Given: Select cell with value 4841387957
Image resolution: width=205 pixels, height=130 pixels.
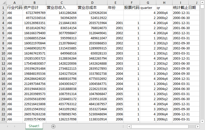Looking at the screenshot, I should click(92, 104).
